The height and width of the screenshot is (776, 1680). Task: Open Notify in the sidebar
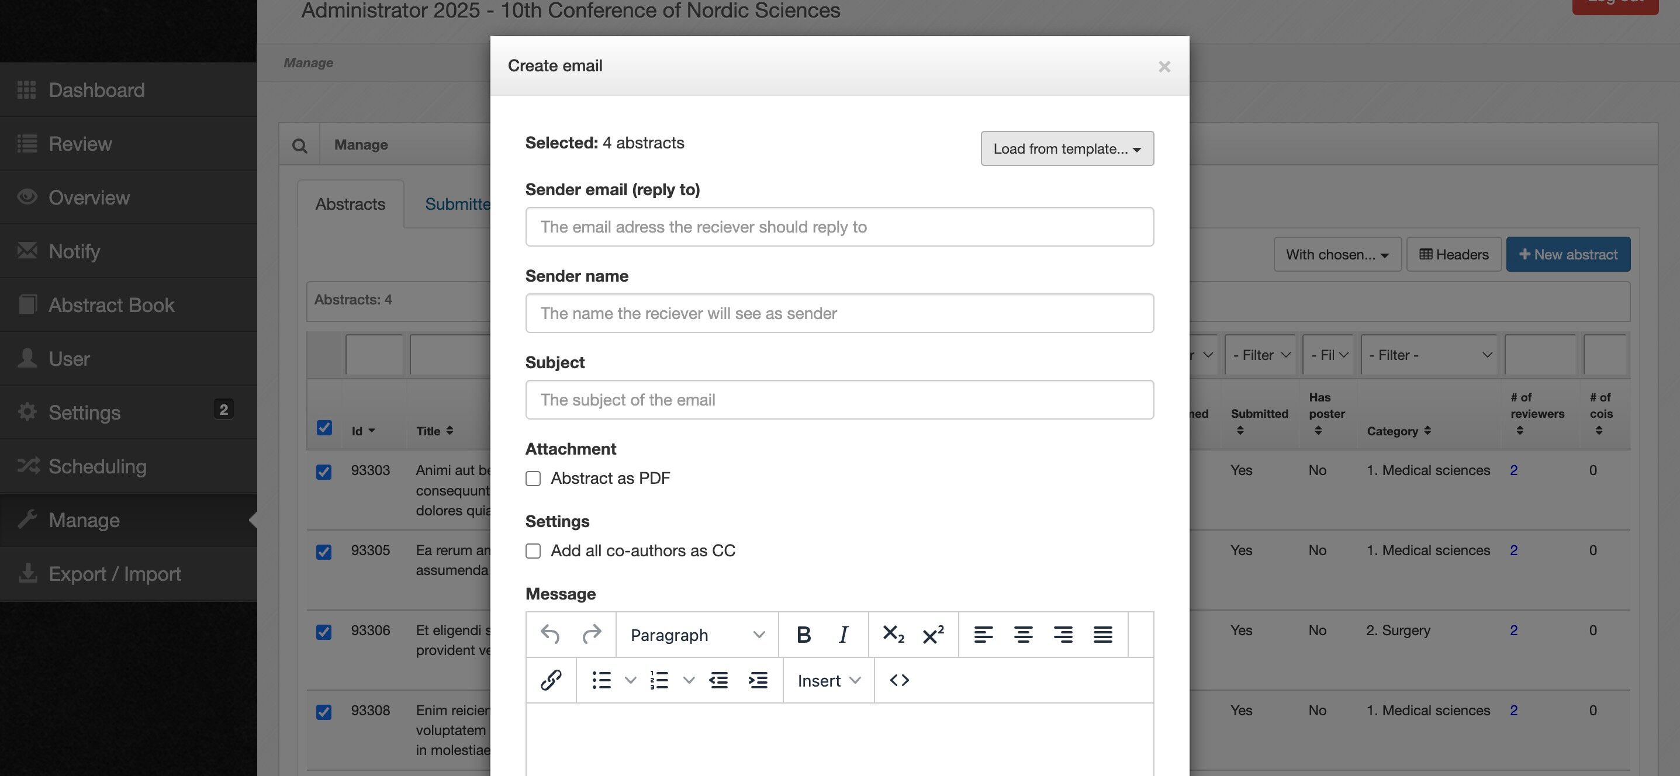click(74, 251)
